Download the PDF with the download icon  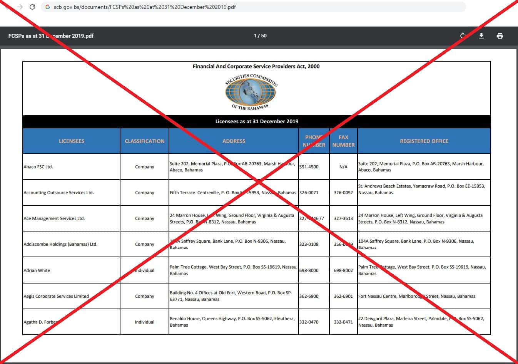481,36
